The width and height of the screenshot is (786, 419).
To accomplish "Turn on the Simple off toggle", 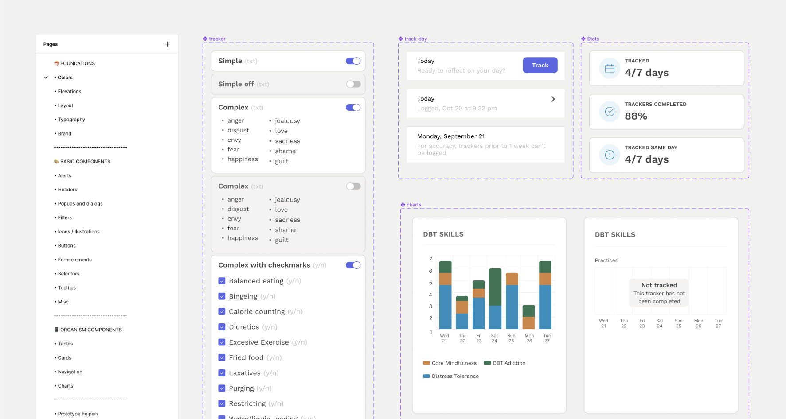I will pos(353,84).
